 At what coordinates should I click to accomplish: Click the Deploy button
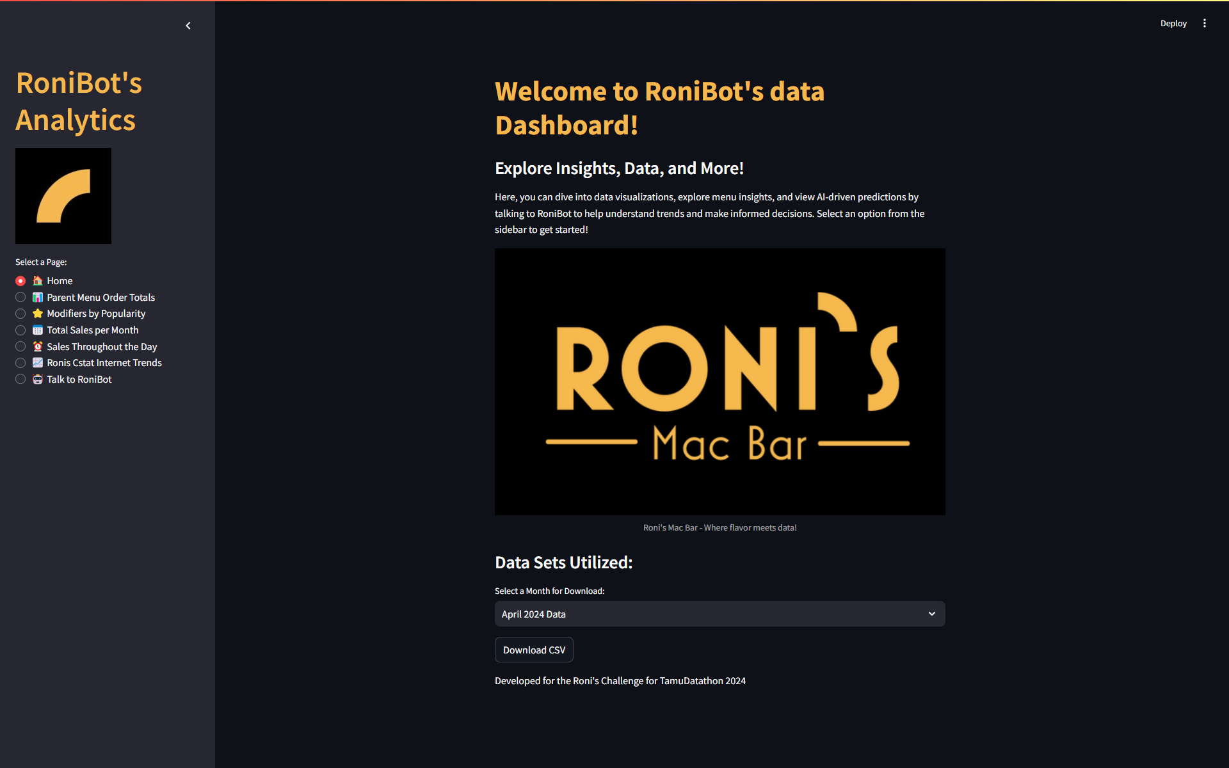pyautogui.click(x=1173, y=24)
